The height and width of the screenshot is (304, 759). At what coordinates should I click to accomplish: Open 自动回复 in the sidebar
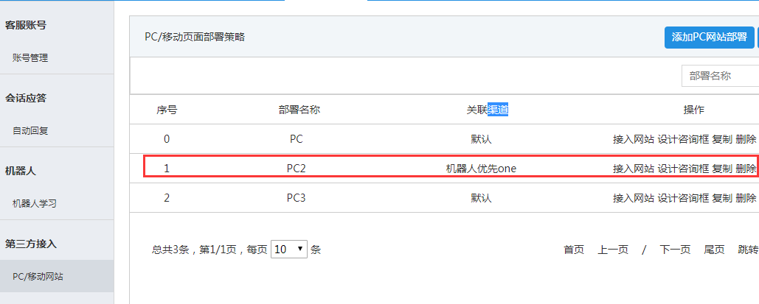pyautogui.click(x=30, y=130)
